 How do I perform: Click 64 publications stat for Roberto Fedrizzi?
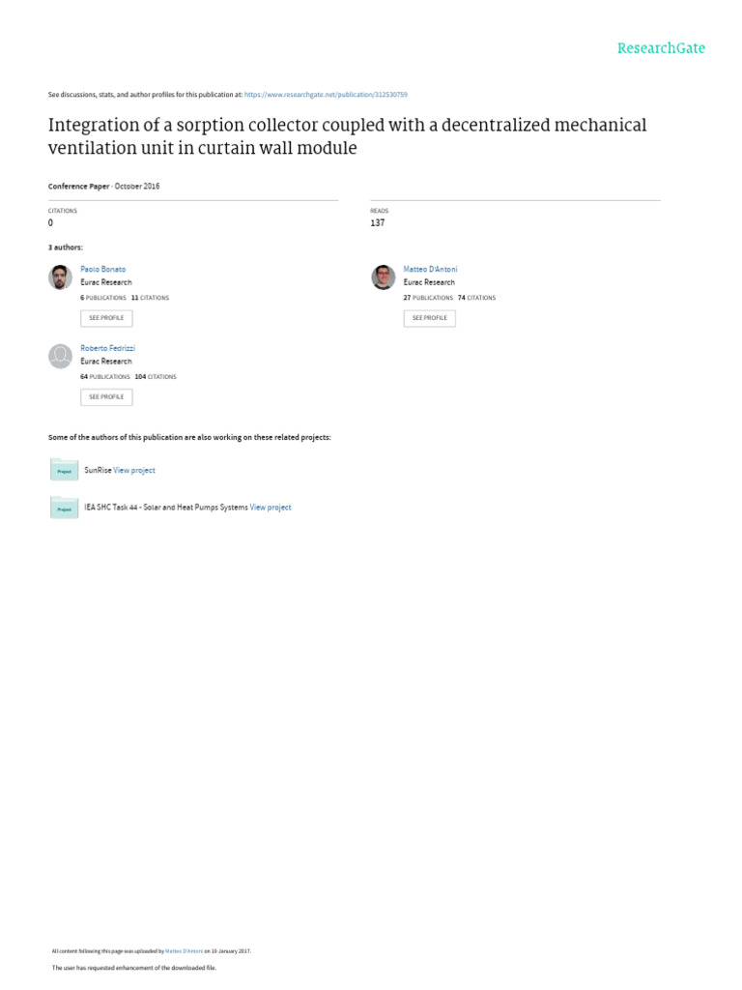point(104,377)
